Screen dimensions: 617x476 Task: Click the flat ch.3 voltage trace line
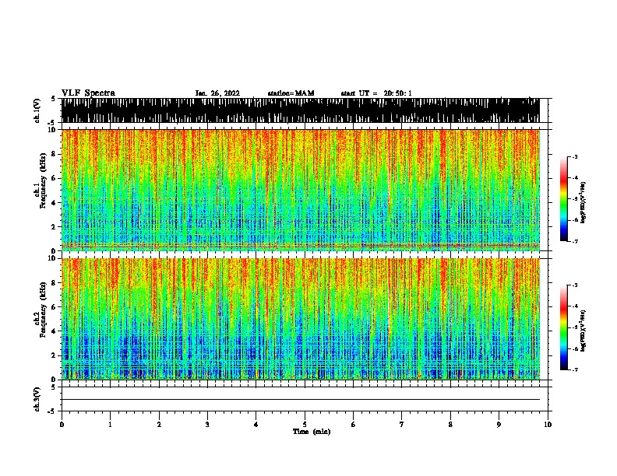pos(301,400)
